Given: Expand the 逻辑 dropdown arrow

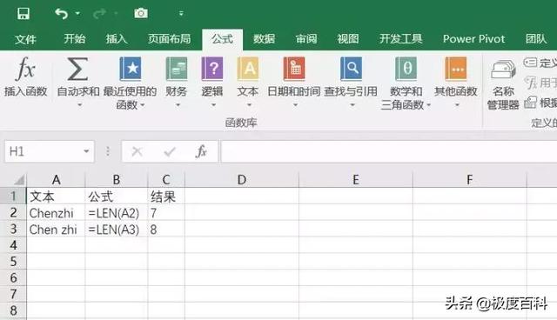Looking at the screenshot, I should [213, 104].
